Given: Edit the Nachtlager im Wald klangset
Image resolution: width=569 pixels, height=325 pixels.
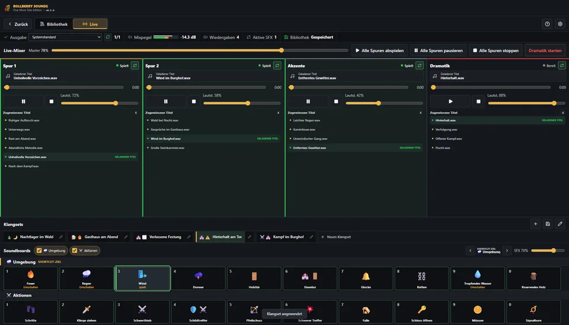Looking at the screenshot, I should click(60, 237).
